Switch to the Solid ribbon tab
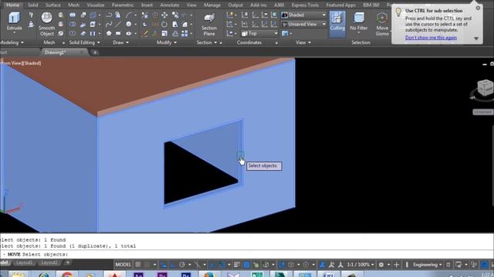Image resolution: width=494 pixels, height=277 pixels. (x=32, y=5)
